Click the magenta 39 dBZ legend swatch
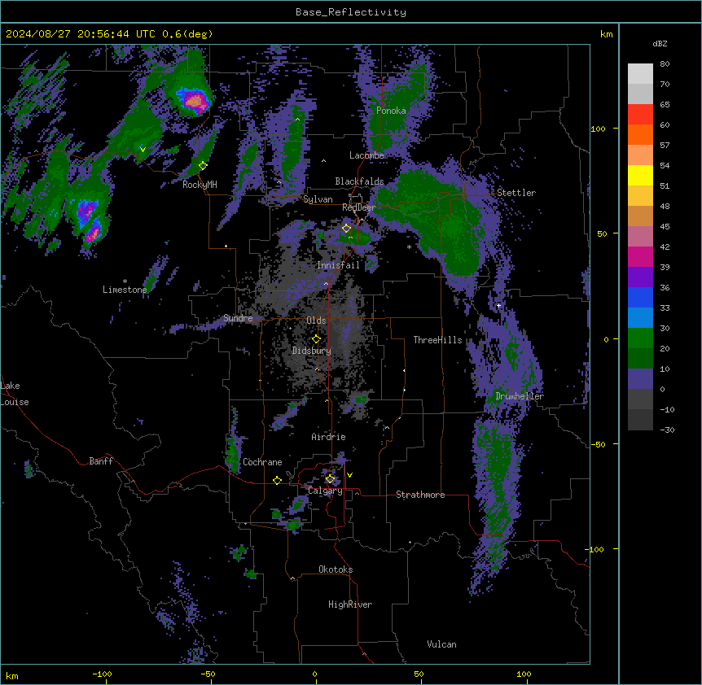This screenshot has height=685, width=702. tap(640, 256)
